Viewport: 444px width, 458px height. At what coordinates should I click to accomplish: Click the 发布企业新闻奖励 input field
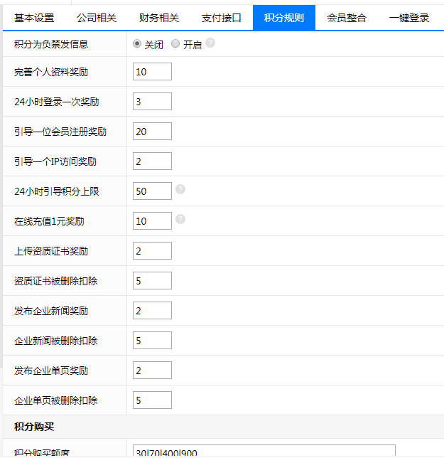[152, 311]
